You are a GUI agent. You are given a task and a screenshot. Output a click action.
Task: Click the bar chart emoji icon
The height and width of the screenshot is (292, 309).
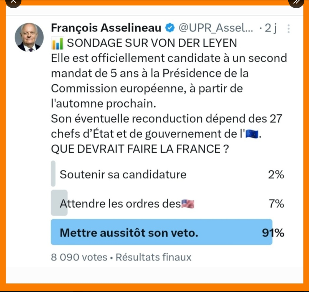coord(57,43)
